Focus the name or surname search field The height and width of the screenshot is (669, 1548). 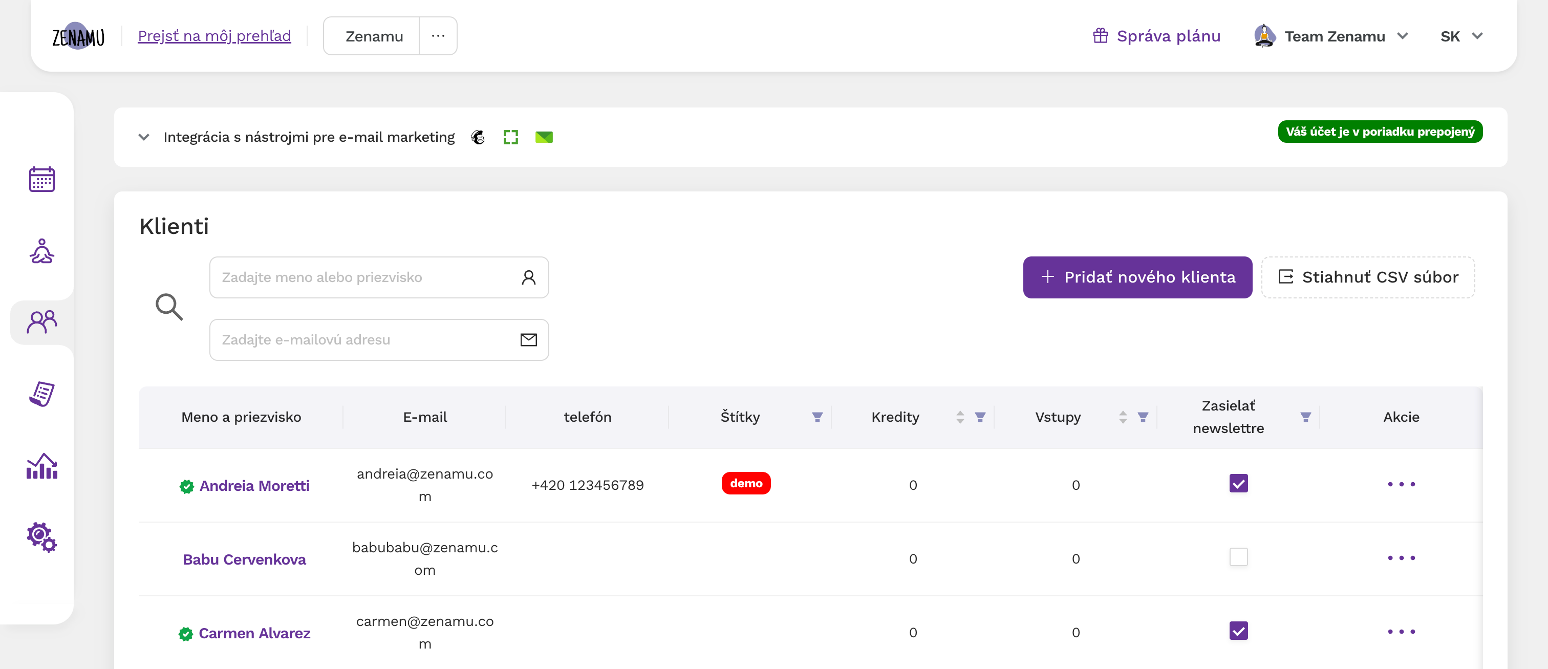point(379,277)
